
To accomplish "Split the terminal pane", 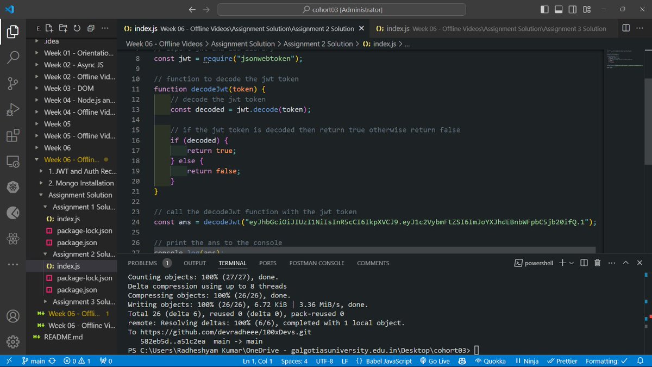I will pos(584,263).
